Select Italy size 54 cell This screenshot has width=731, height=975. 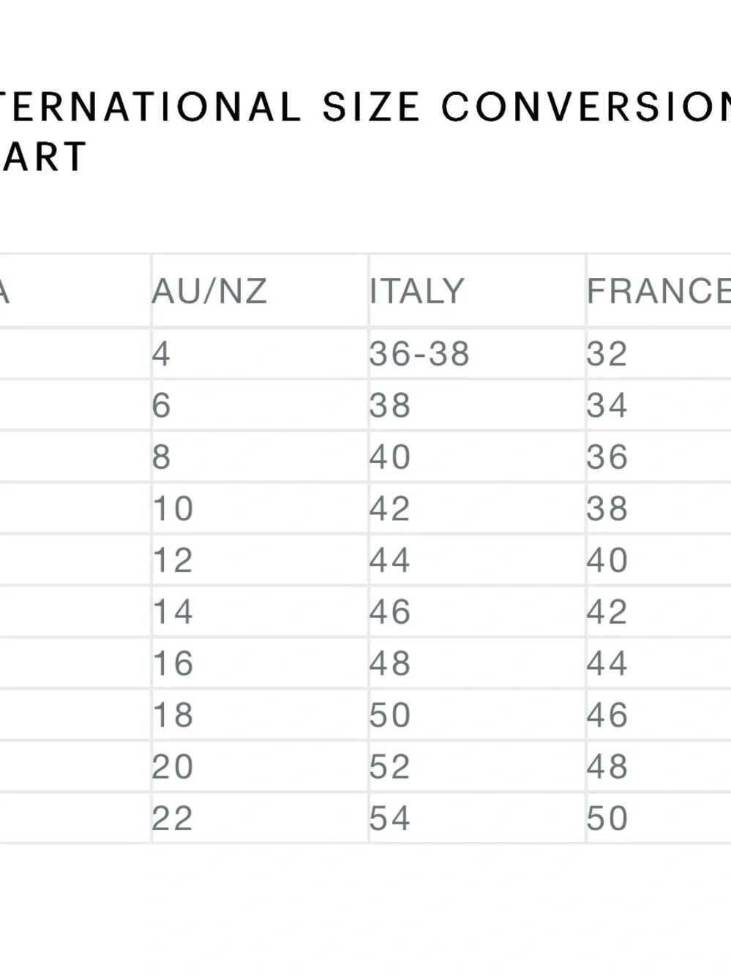click(x=477, y=818)
